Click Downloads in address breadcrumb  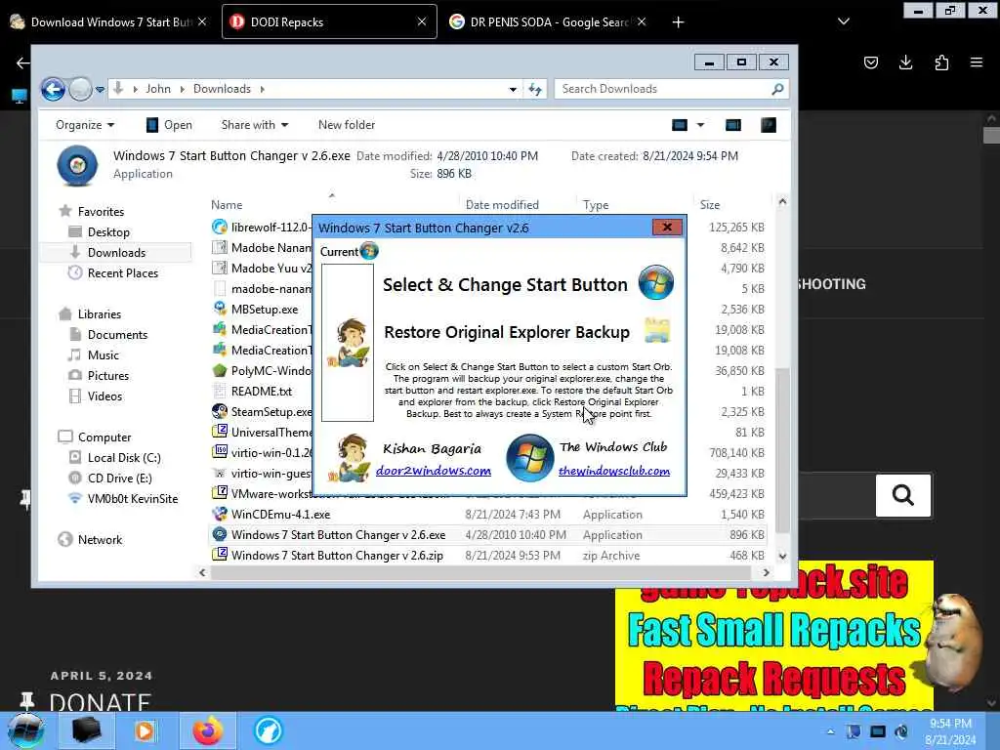click(222, 89)
